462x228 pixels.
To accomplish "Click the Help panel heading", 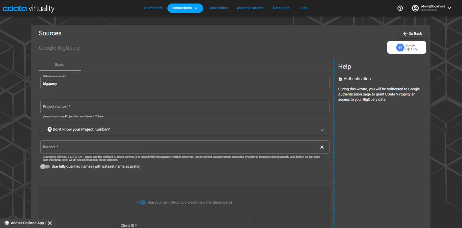I will [x=344, y=67].
